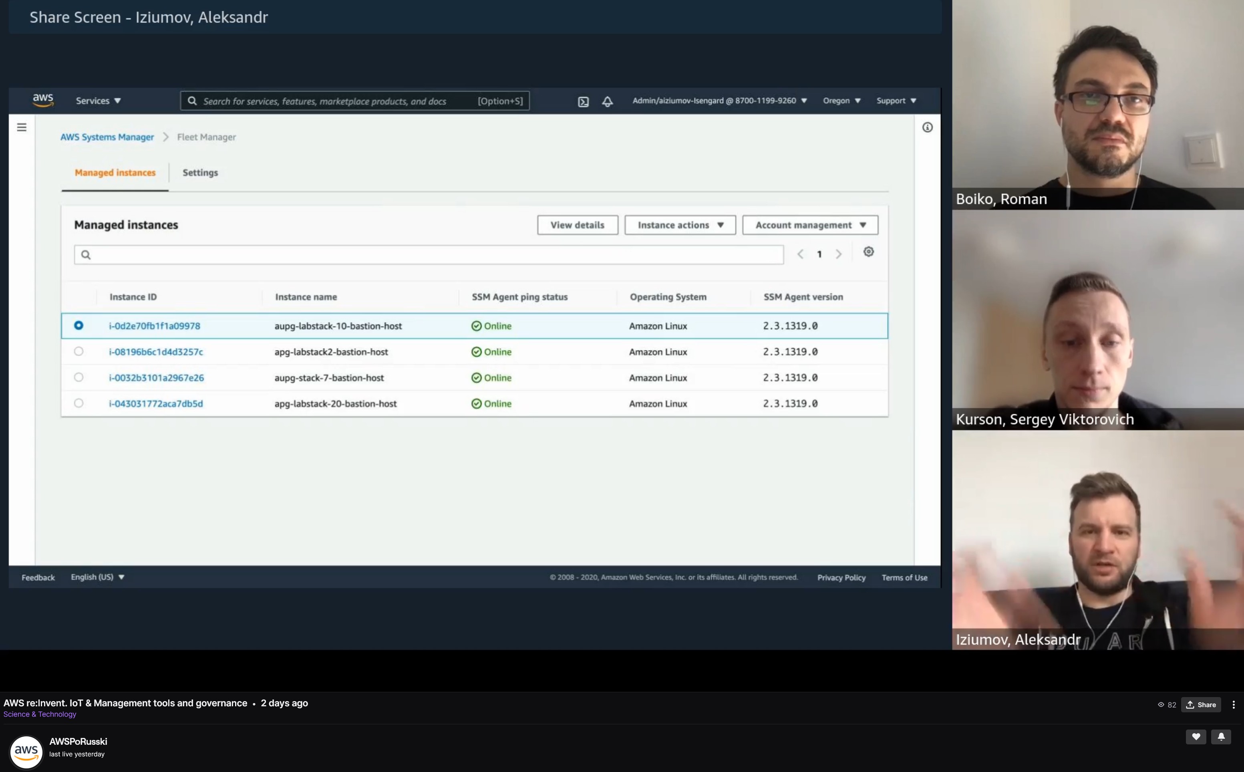Expand the Services dropdown
The image size is (1244, 772).
coord(98,101)
